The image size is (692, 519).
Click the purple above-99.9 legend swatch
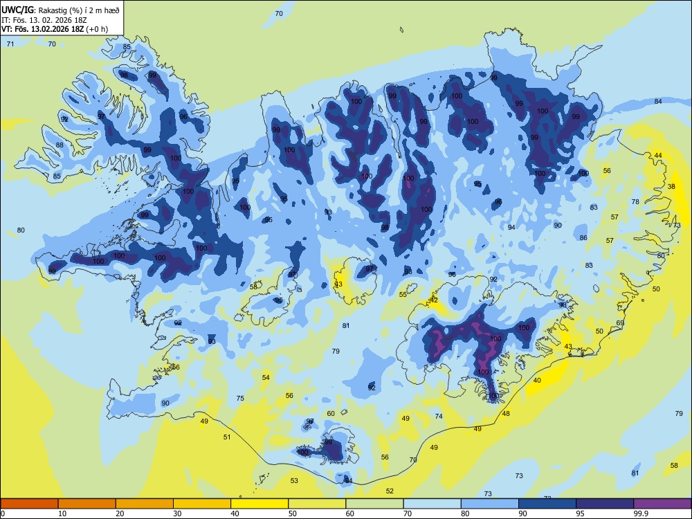tap(662, 504)
